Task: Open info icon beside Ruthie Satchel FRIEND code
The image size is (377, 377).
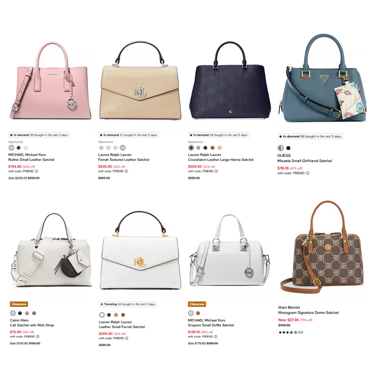Action: pyautogui.click(x=37, y=171)
